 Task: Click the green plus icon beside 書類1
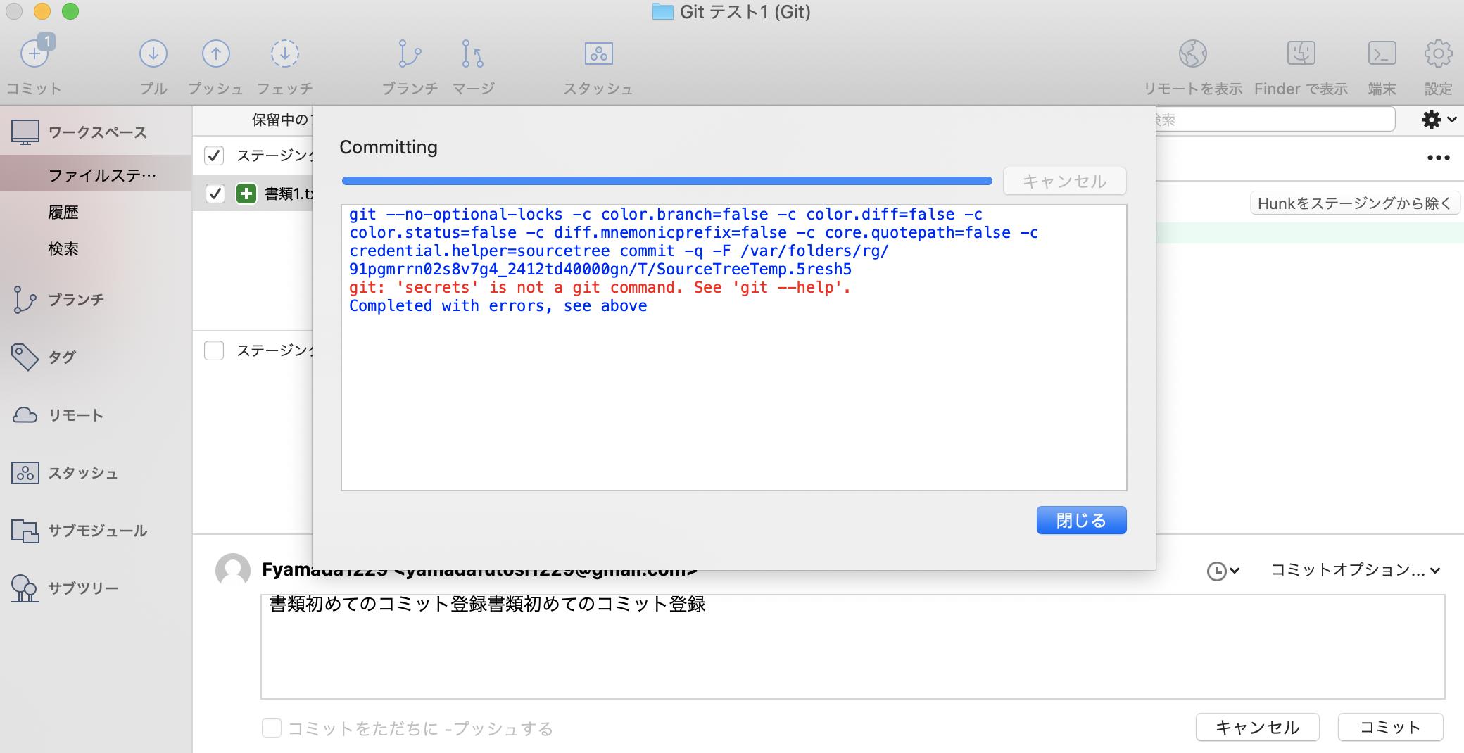pos(246,194)
